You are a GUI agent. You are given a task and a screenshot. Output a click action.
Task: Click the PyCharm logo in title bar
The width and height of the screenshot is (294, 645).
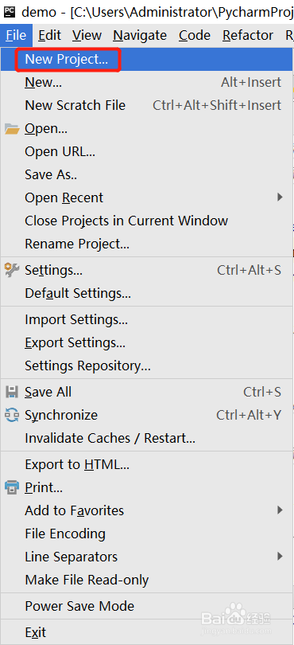tap(8, 10)
